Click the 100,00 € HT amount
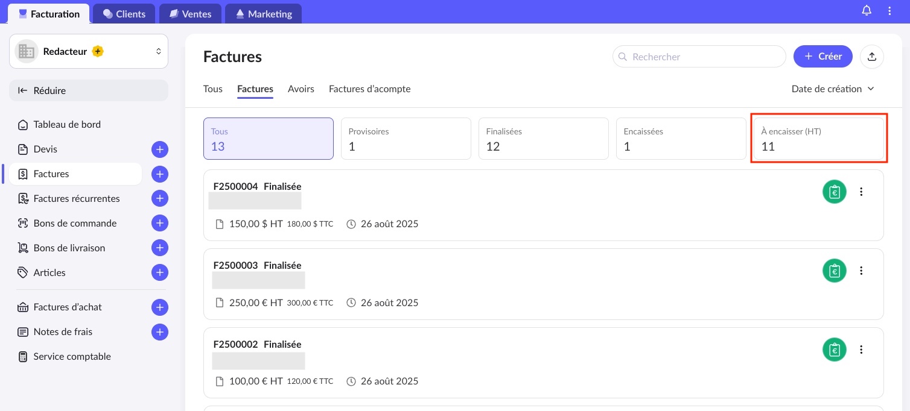Image resolution: width=910 pixels, height=411 pixels. pos(256,381)
